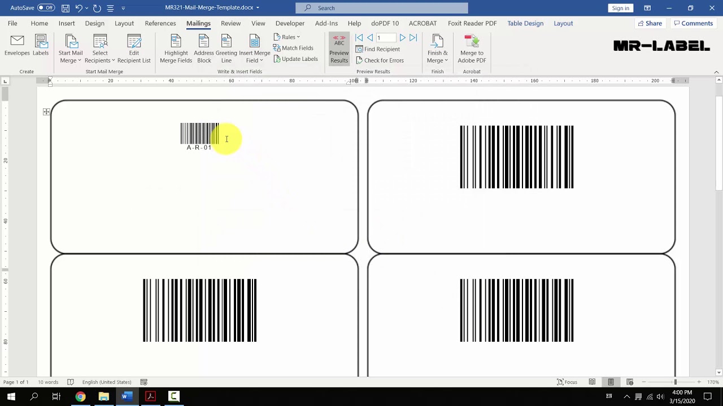
Task: Open the Table Design tab
Action: [525, 23]
